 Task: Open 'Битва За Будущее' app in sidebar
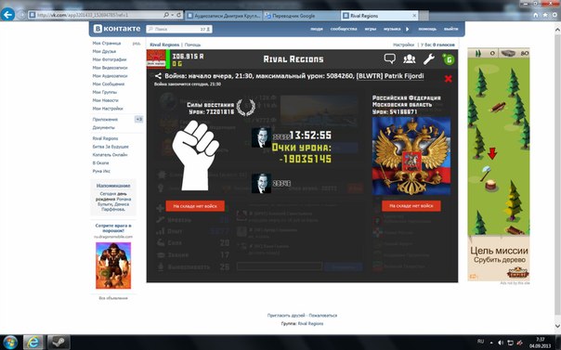coord(111,147)
